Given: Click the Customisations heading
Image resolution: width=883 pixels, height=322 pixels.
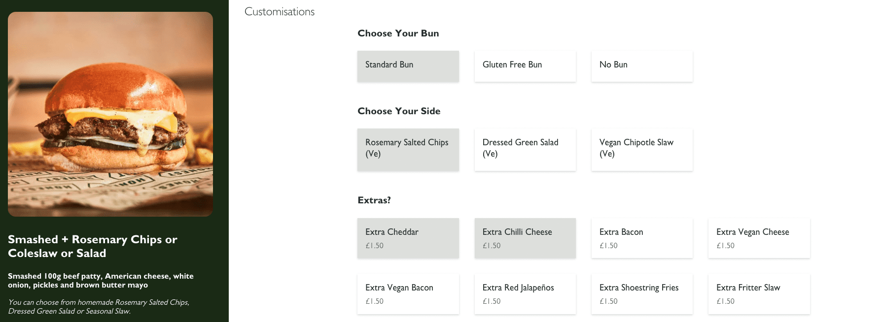Looking at the screenshot, I should [279, 11].
